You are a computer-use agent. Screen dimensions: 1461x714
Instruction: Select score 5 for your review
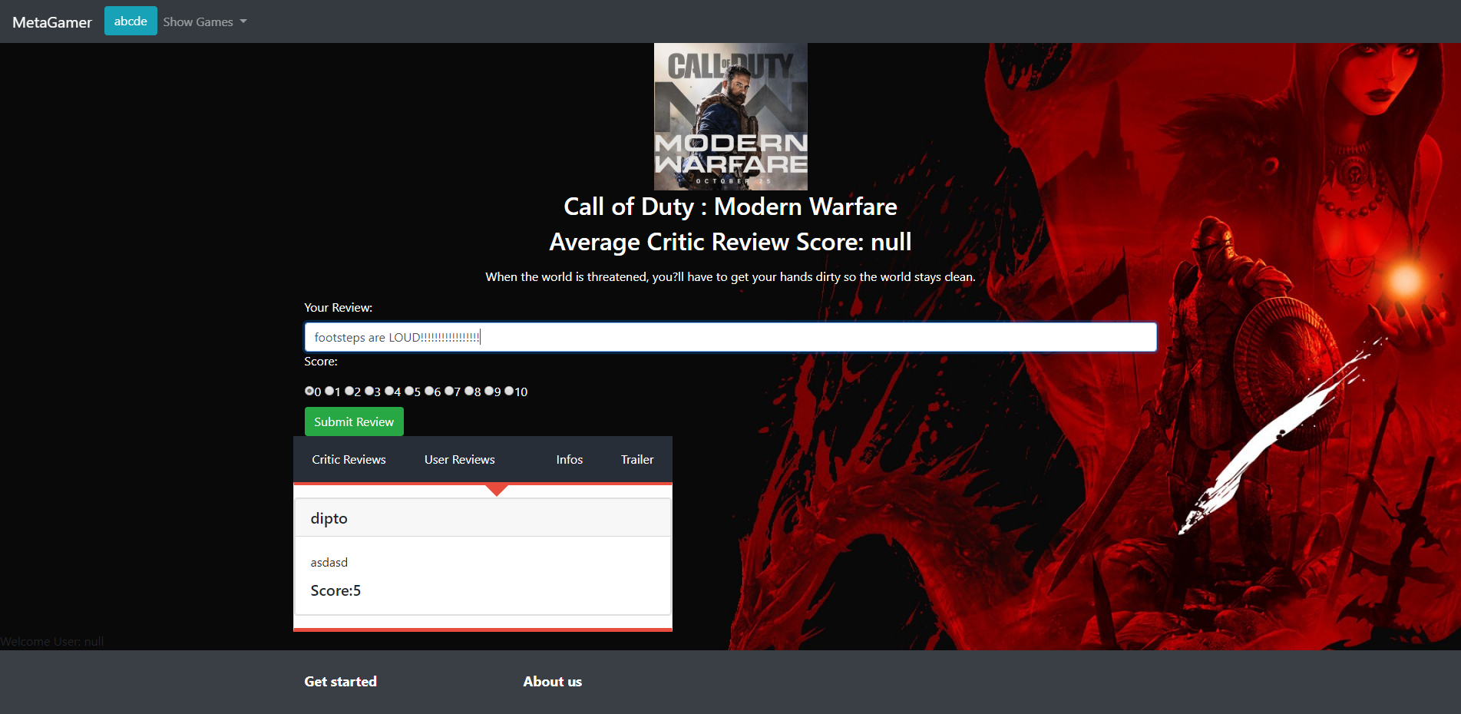410,391
